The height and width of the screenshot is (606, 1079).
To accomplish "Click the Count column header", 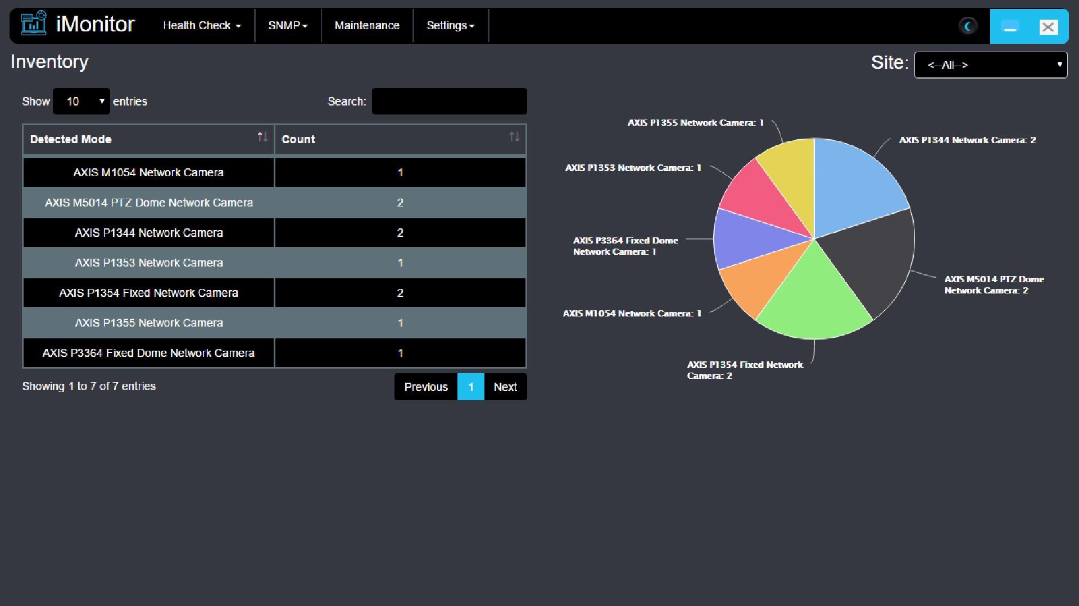I will pyautogui.click(x=400, y=139).
